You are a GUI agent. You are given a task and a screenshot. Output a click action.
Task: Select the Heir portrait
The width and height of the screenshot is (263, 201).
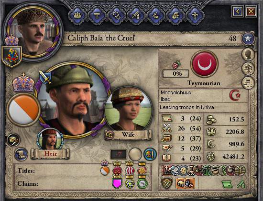click(x=50, y=139)
